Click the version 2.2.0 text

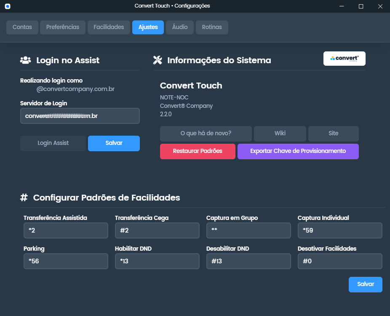click(166, 114)
